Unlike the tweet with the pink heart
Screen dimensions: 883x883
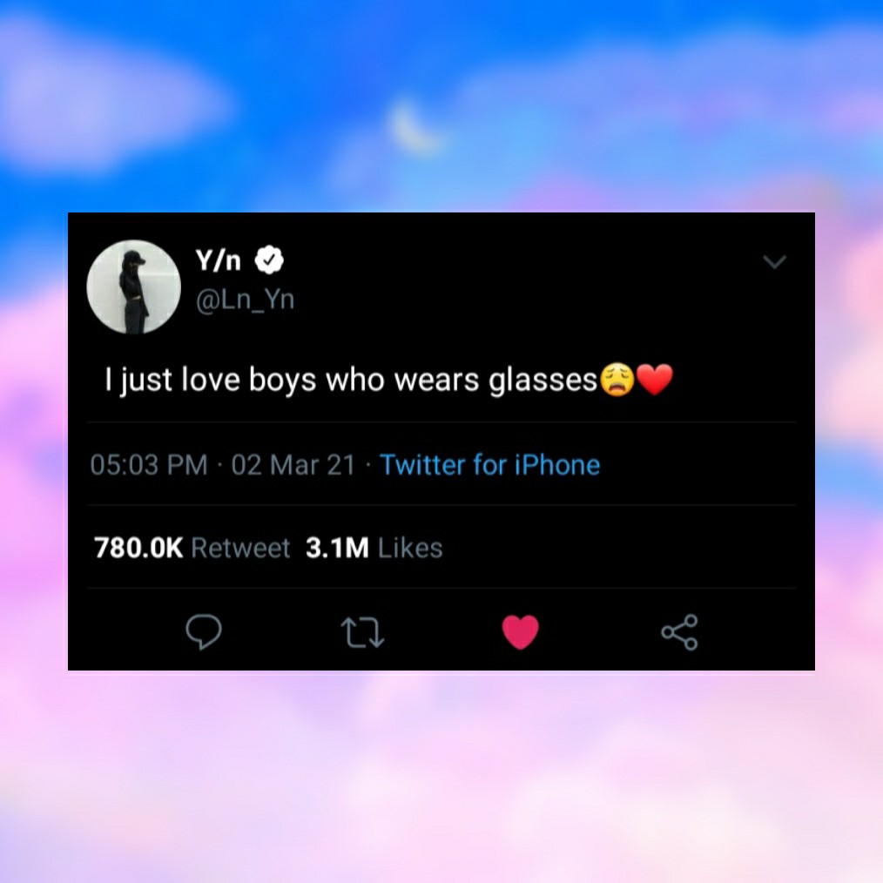tap(521, 632)
